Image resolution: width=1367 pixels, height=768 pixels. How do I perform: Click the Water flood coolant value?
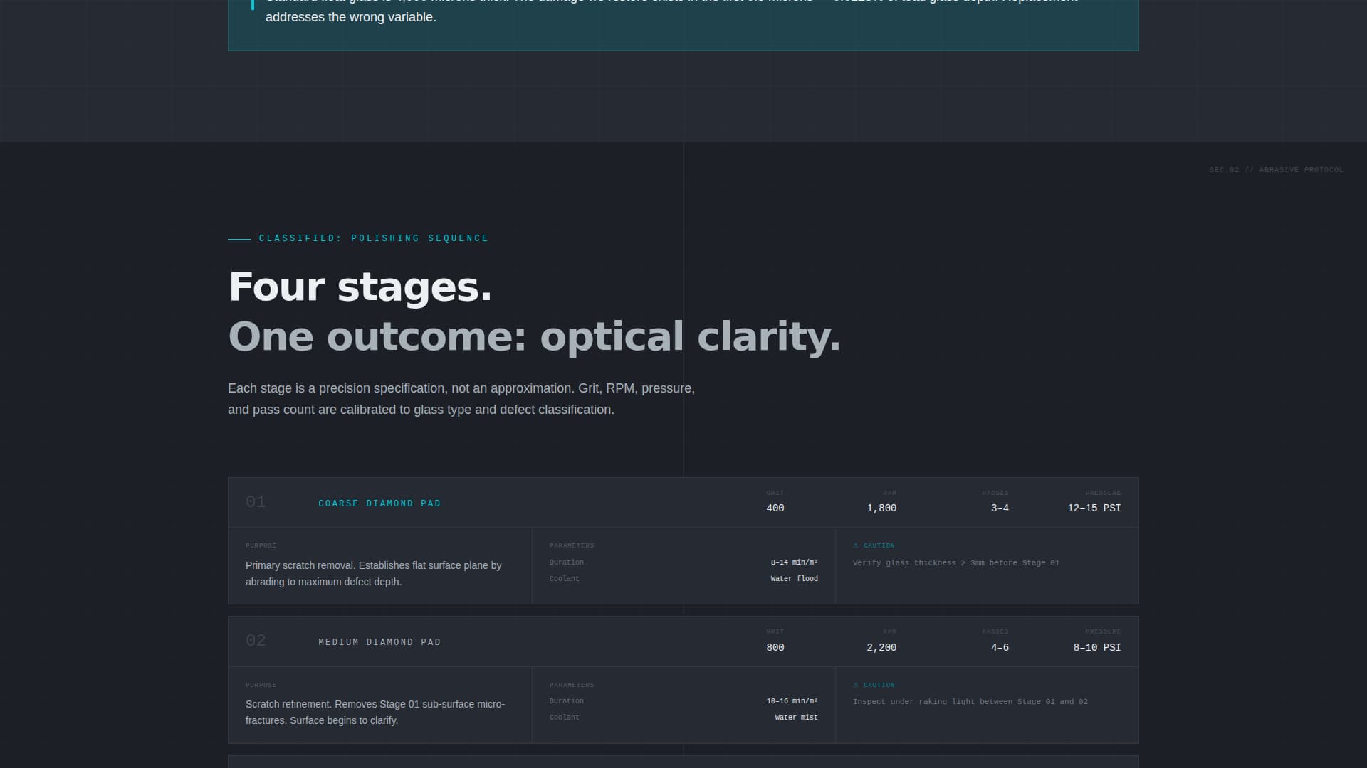point(795,579)
